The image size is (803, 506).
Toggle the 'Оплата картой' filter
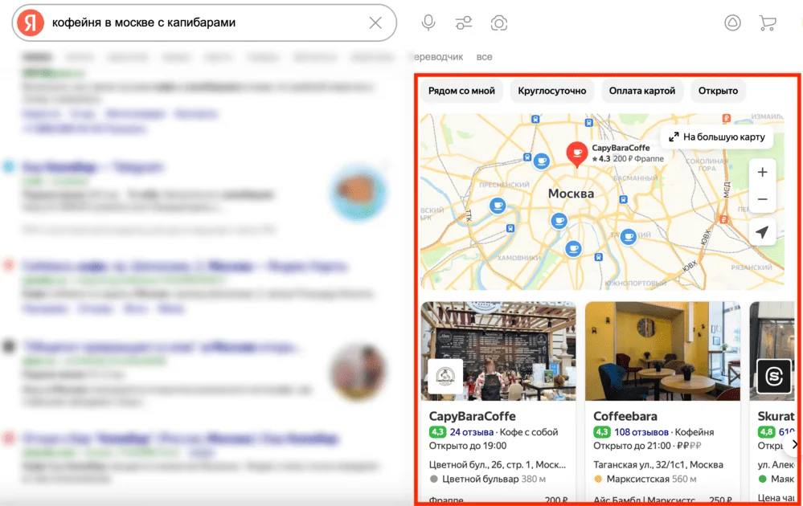point(641,91)
